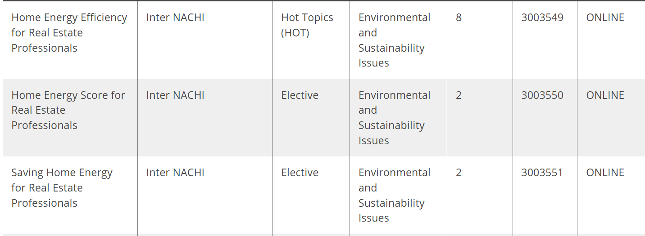Image resolution: width=645 pixels, height=236 pixels.
Task: Click ONLINE in the 3003551 row
Action: (605, 173)
